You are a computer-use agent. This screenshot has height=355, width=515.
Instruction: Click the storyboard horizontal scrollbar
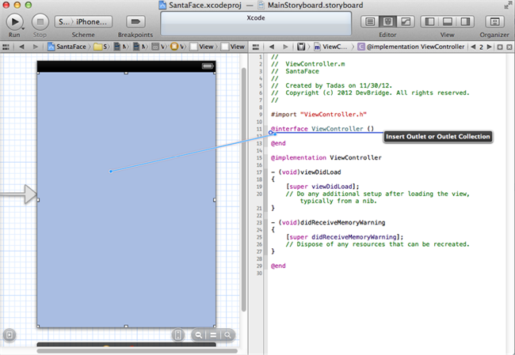pyautogui.click(x=137, y=351)
